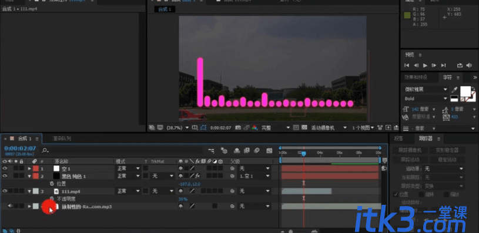Click the timeline search magnifier icon
The width and height of the screenshot is (479, 233).
point(45,150)
